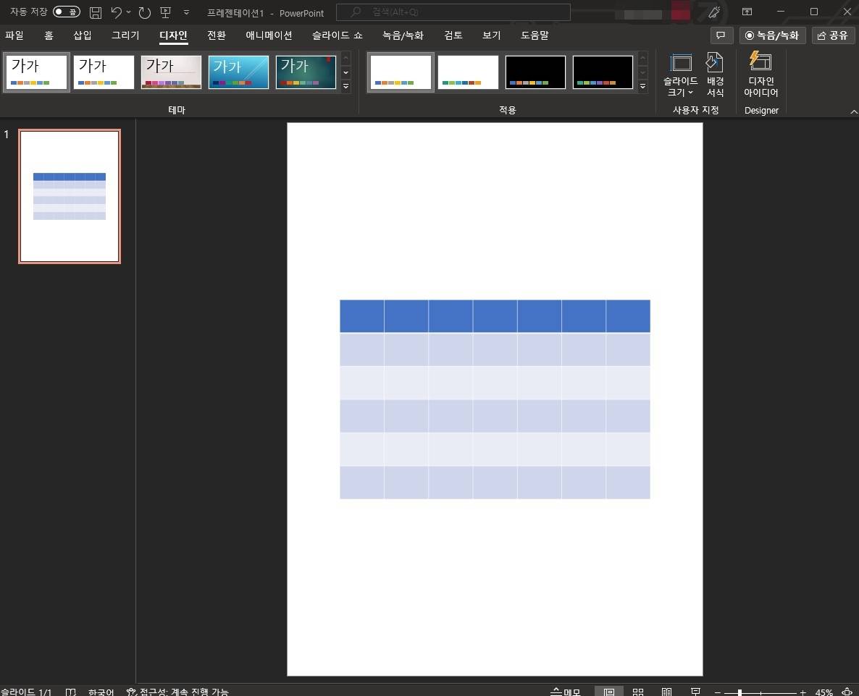Open the undo history dropdown arrow

click(x=129, y=12)
